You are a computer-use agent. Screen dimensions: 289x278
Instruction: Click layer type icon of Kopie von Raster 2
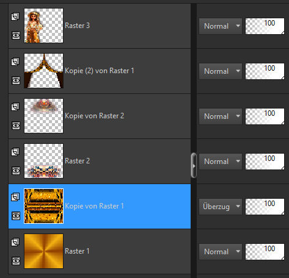[x=15, y=107]
